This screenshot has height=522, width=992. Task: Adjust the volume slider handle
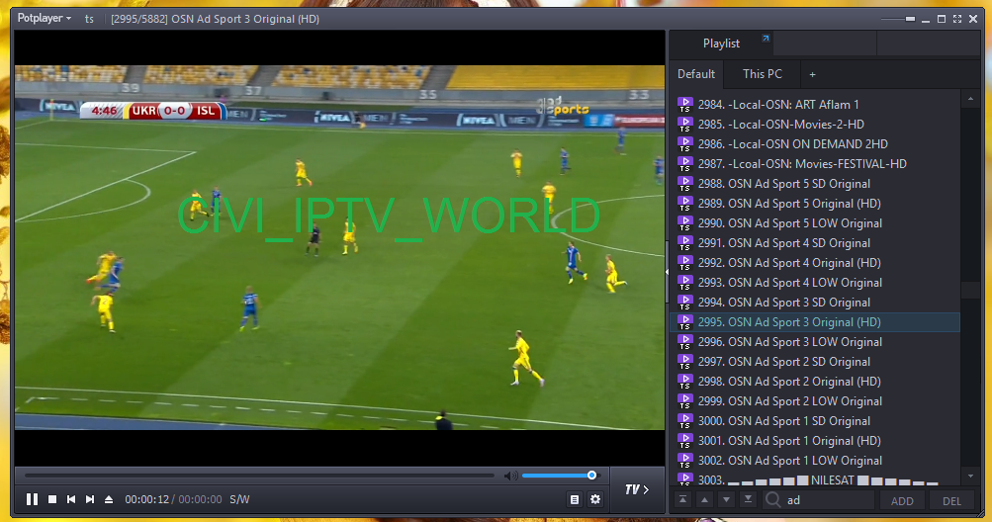point(591,476)
